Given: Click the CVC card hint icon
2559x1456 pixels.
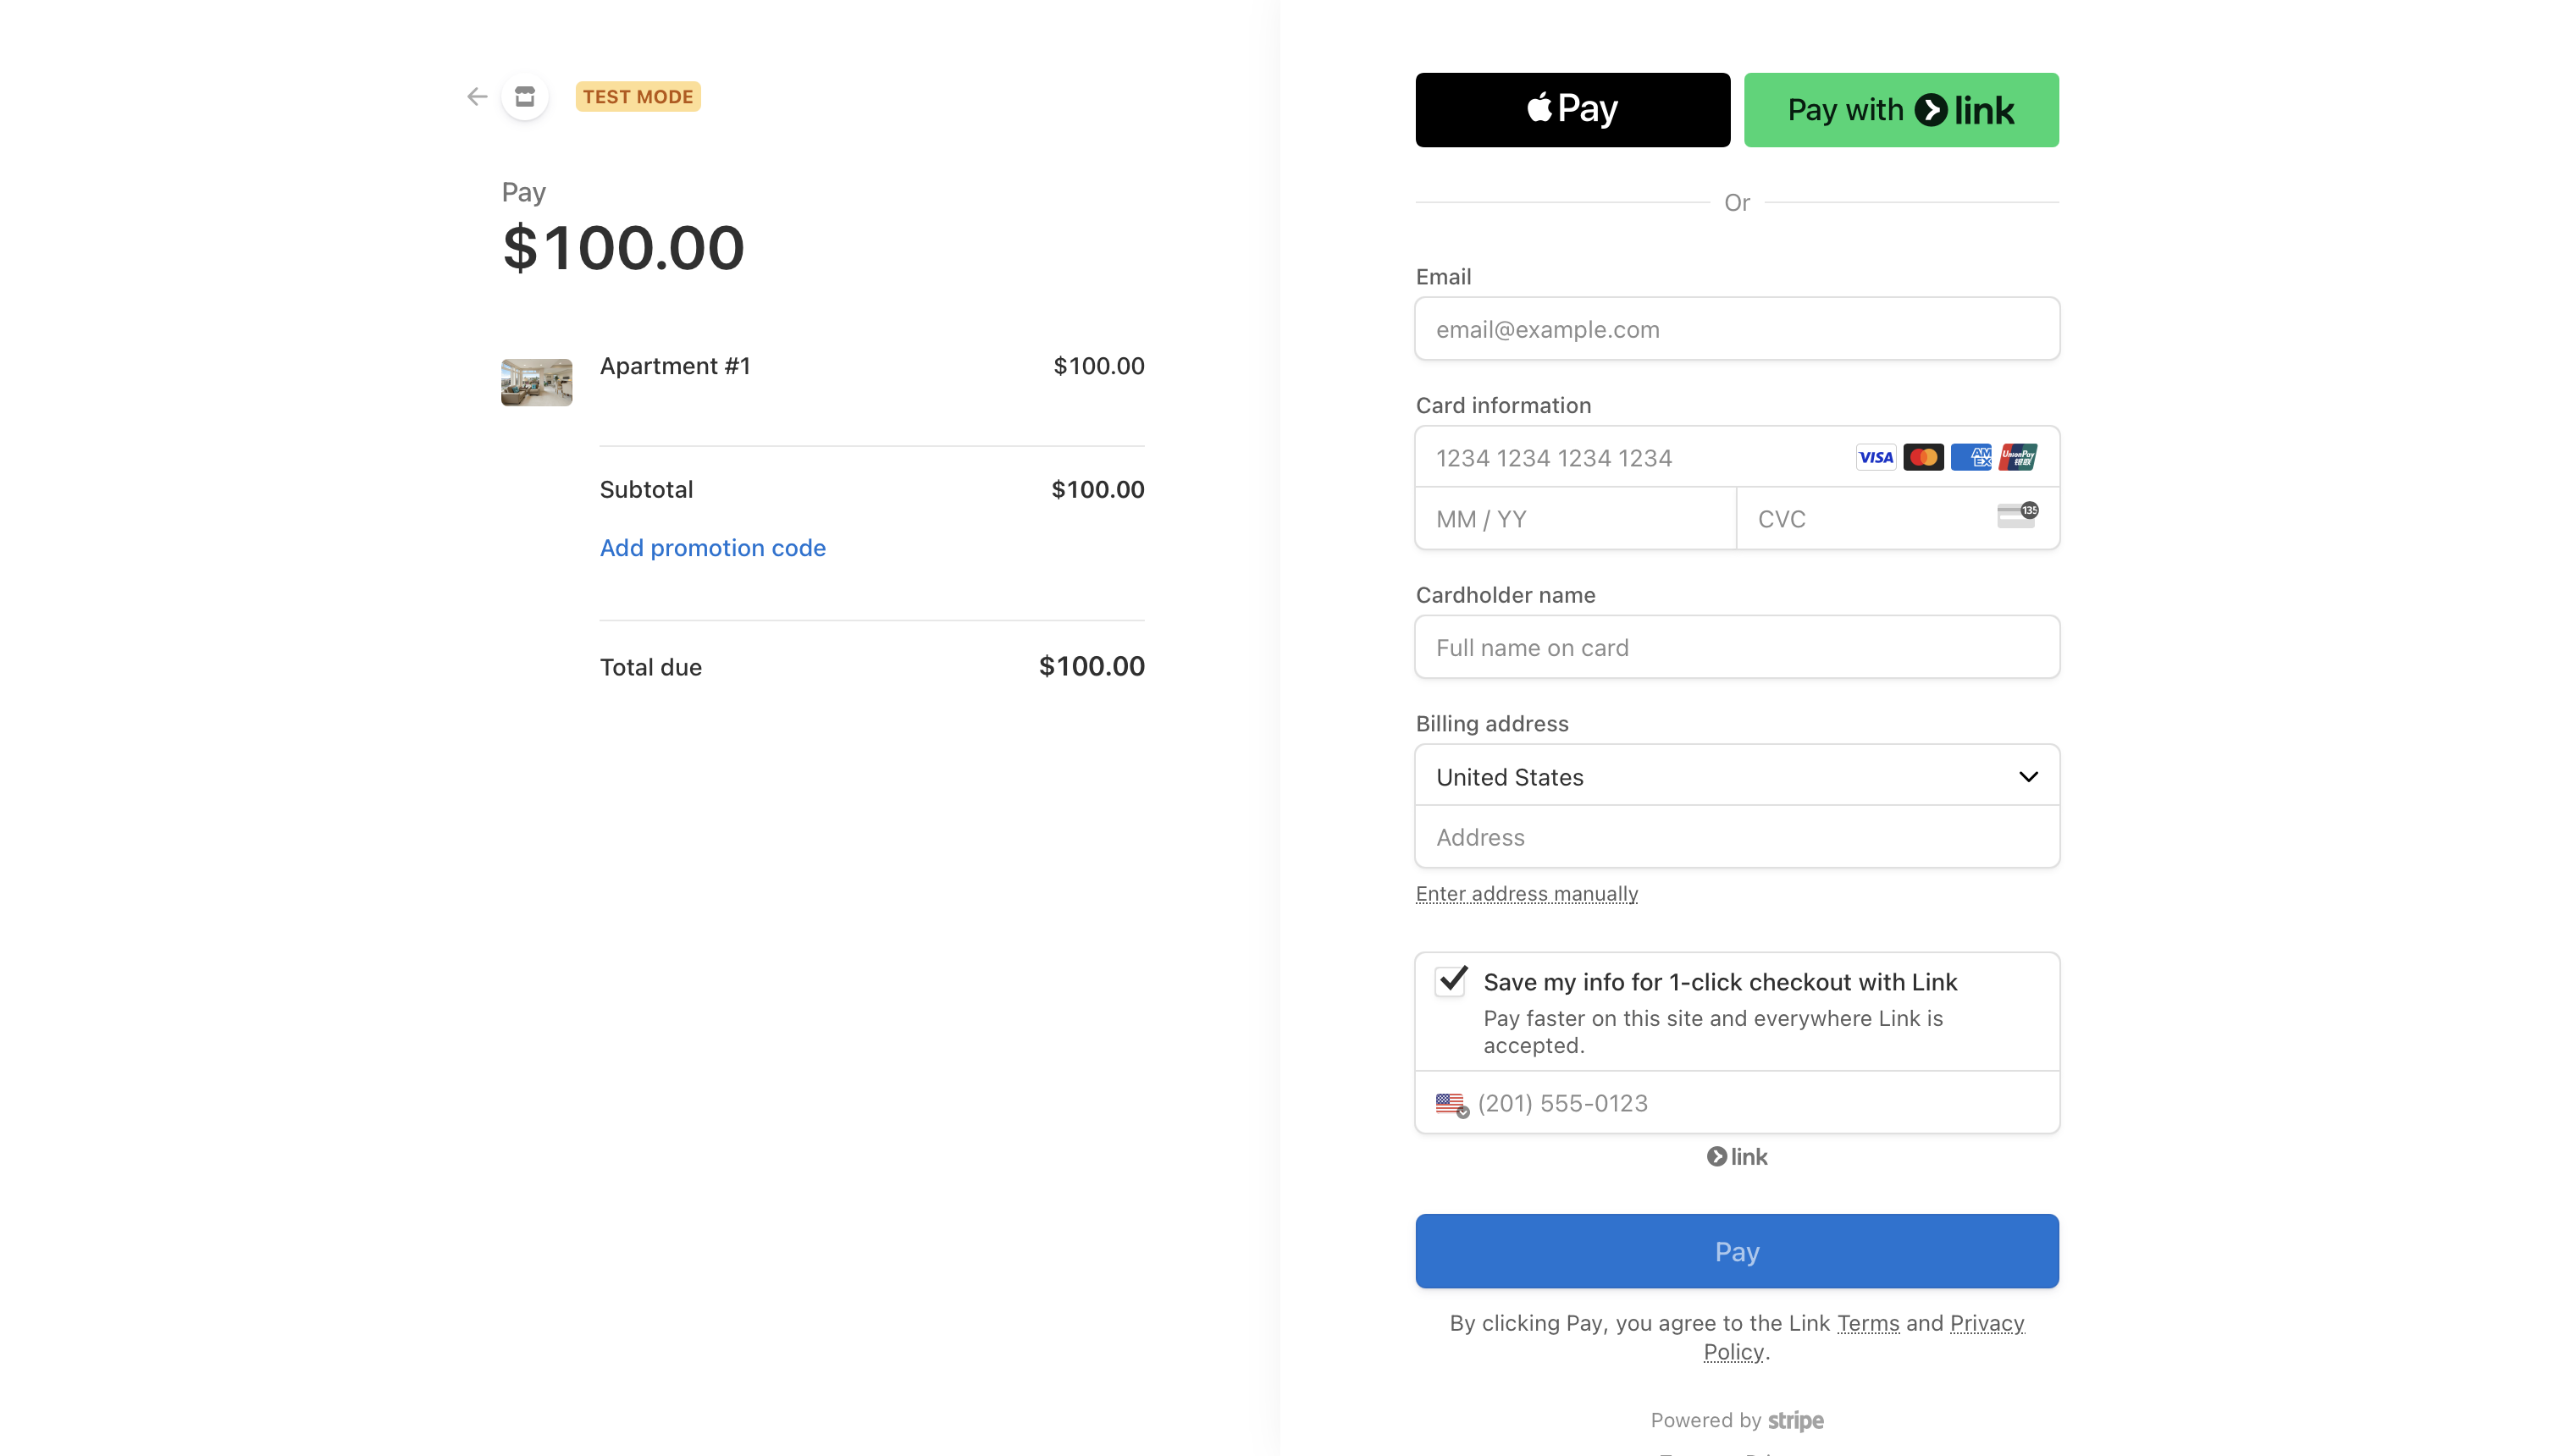Looking at the screenshot, I should point(2017,515).
